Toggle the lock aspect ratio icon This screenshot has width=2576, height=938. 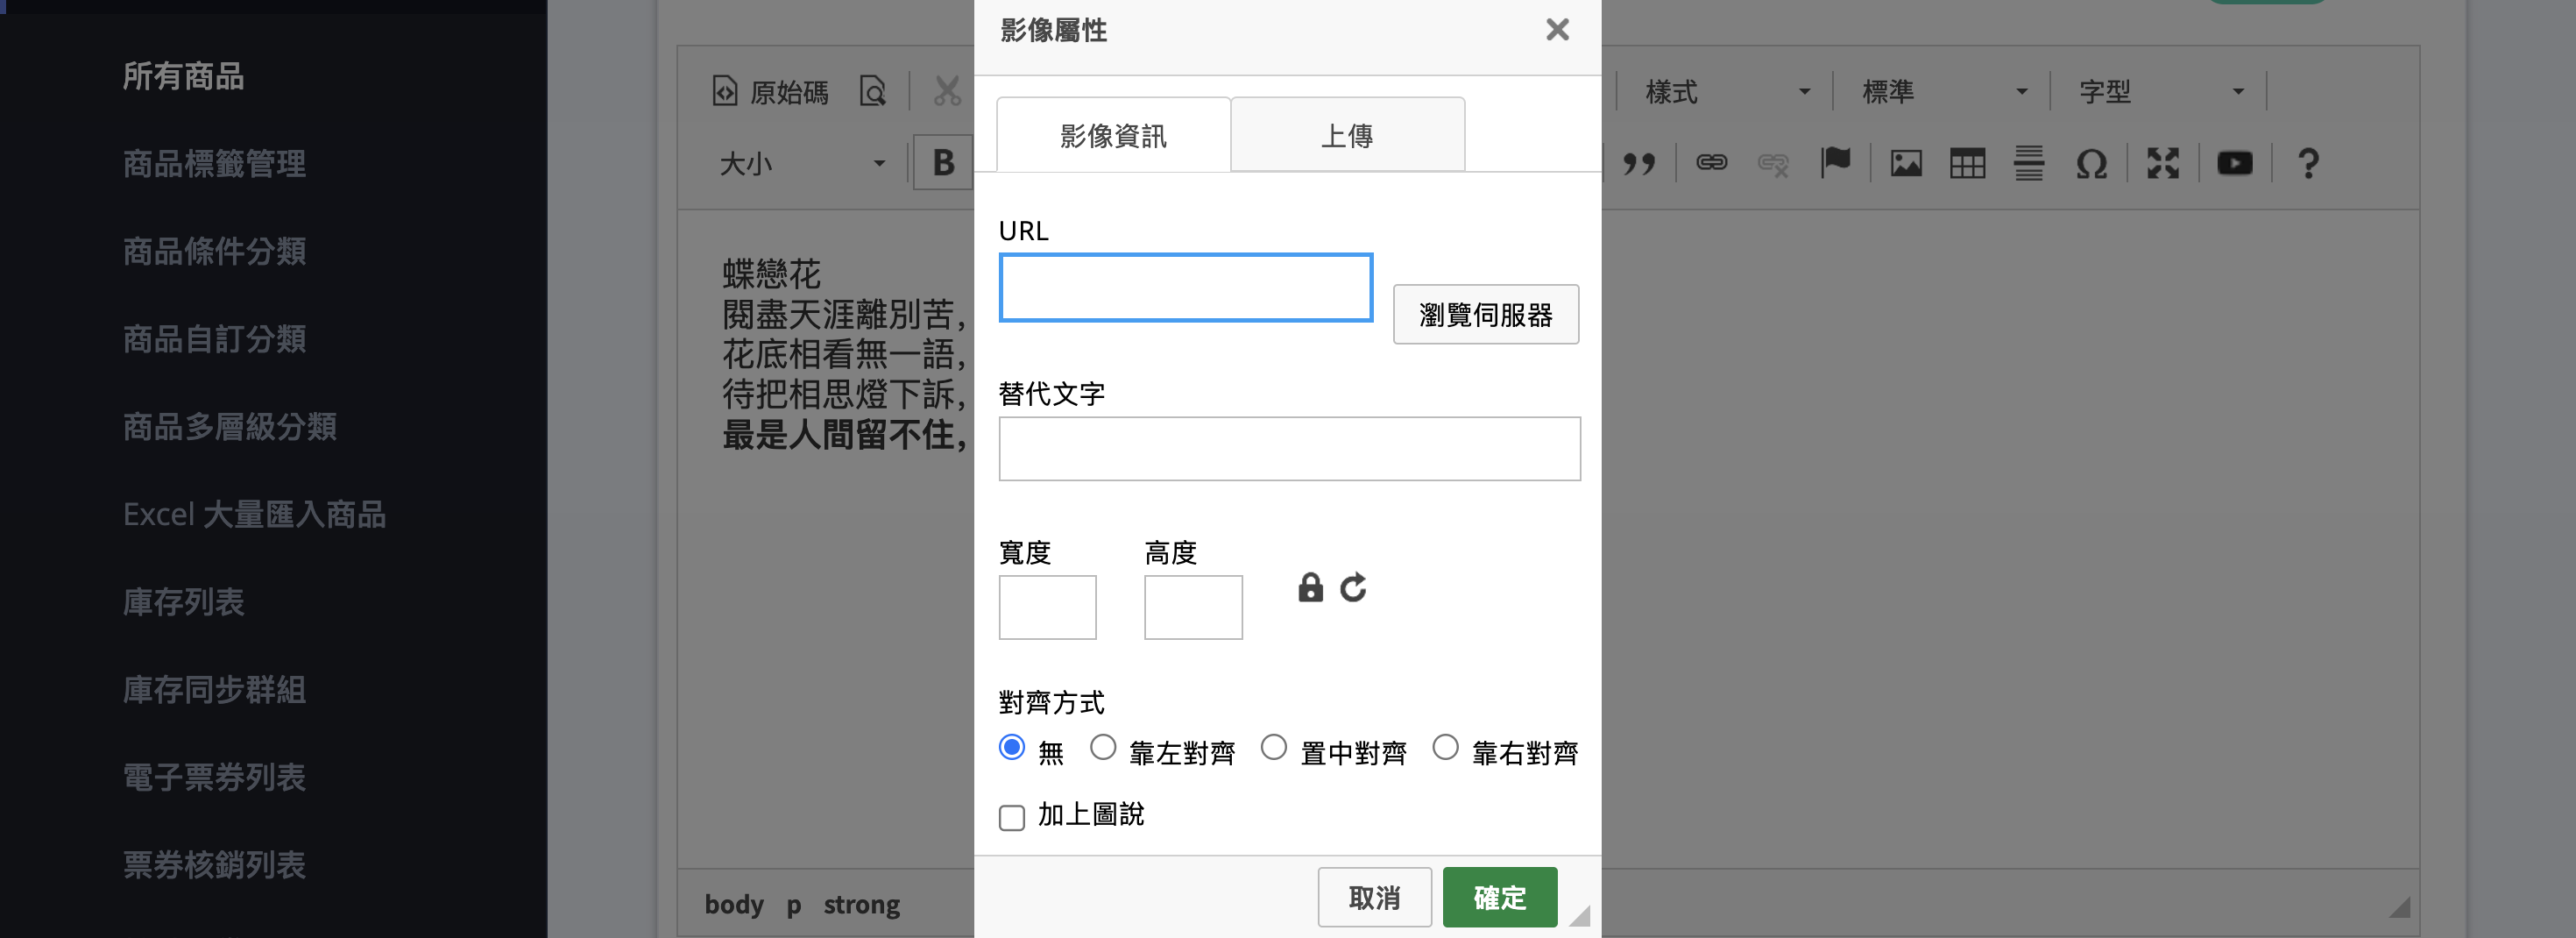click(x=1310, y=587)
